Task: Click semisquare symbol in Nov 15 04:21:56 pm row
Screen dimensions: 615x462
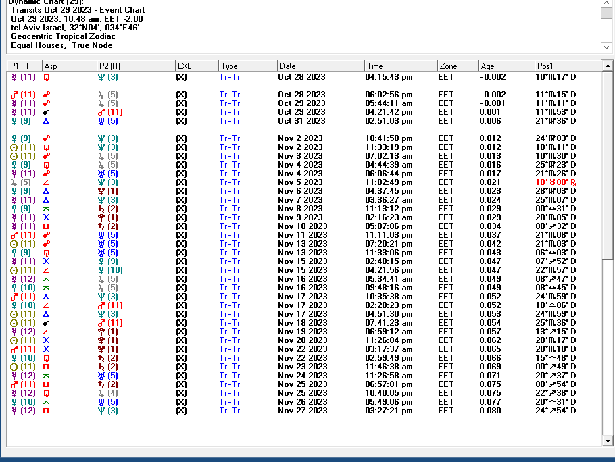Action: click(x=46, y=270)
